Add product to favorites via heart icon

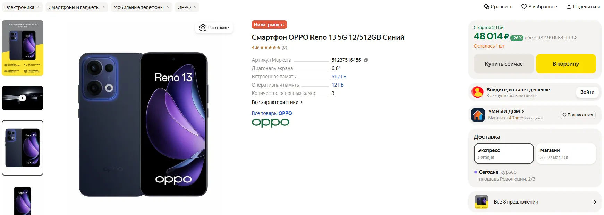coord(524,7)
